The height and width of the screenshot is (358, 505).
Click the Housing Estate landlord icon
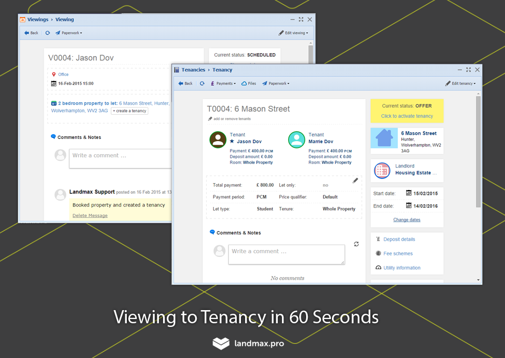[x=382, y=171]
